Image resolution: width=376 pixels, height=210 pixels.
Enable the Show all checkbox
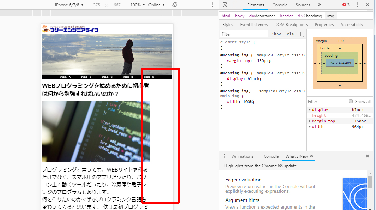351,101
